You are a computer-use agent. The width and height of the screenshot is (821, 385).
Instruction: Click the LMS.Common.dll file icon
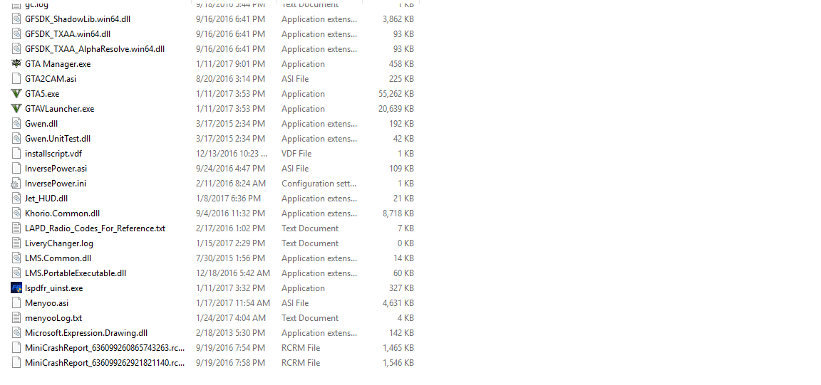coord(16,258)
